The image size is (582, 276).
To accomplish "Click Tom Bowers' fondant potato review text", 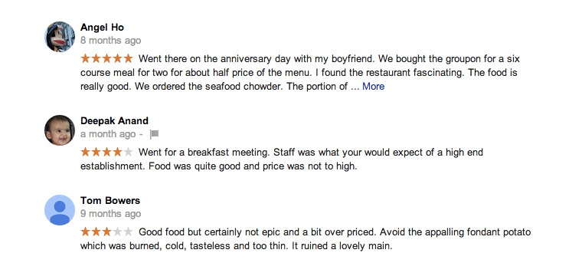I will click(306, 239).
